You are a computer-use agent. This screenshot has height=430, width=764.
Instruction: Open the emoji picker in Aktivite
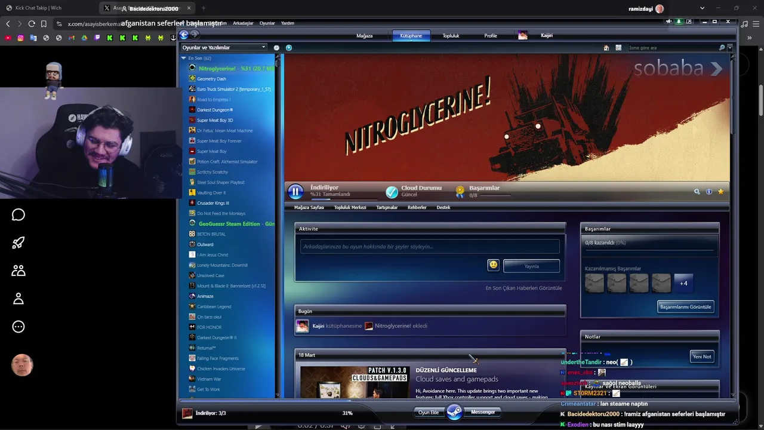pyautogui.click(x=493, y=265)
